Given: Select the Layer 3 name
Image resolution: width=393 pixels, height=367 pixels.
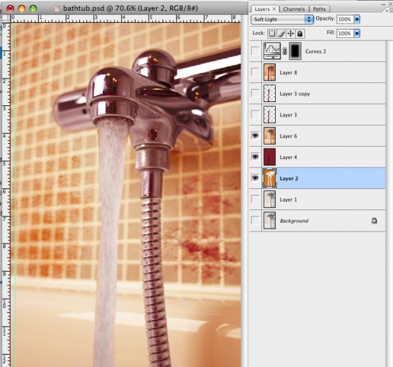Looking at the screenshot, I should [x=288, y=115].
